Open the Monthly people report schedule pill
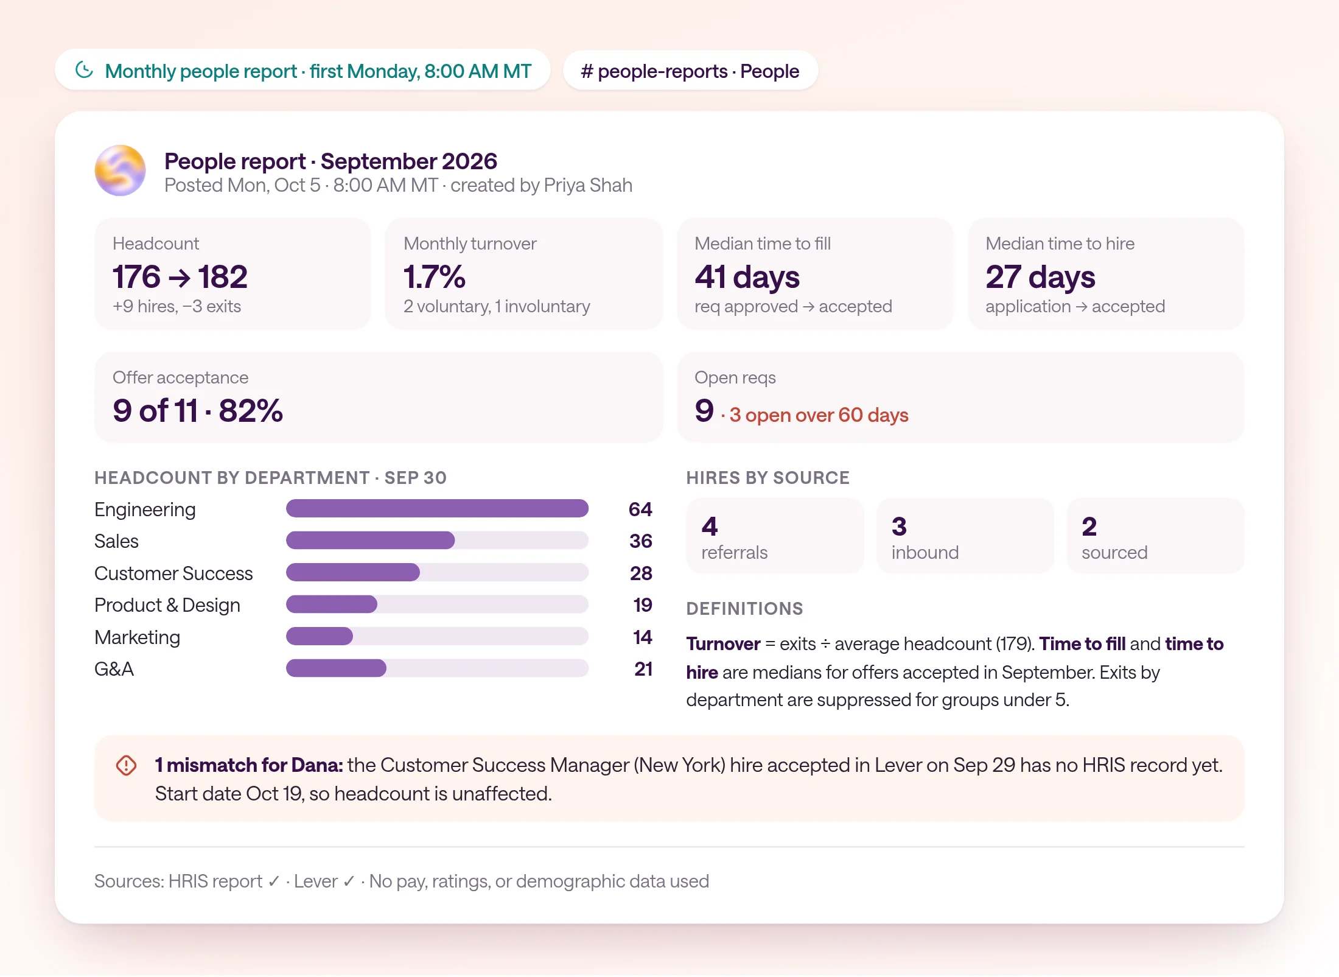 tap(302, 71)
